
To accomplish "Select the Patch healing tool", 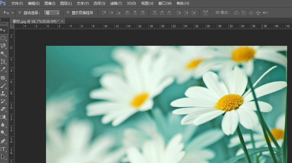I will pyautogui.click(x=3, y=78).
